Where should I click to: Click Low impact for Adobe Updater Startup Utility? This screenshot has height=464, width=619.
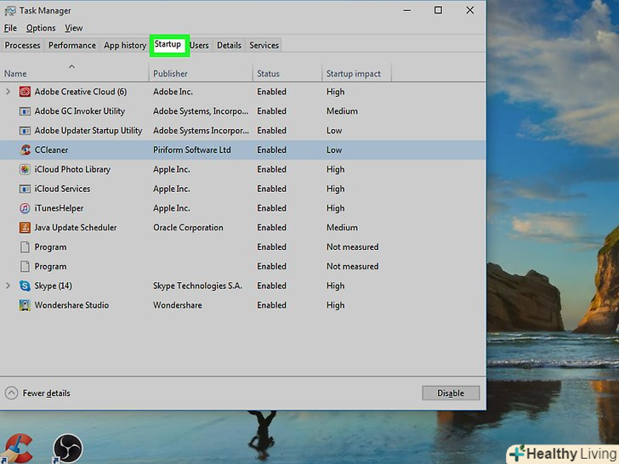pos(334,131)
